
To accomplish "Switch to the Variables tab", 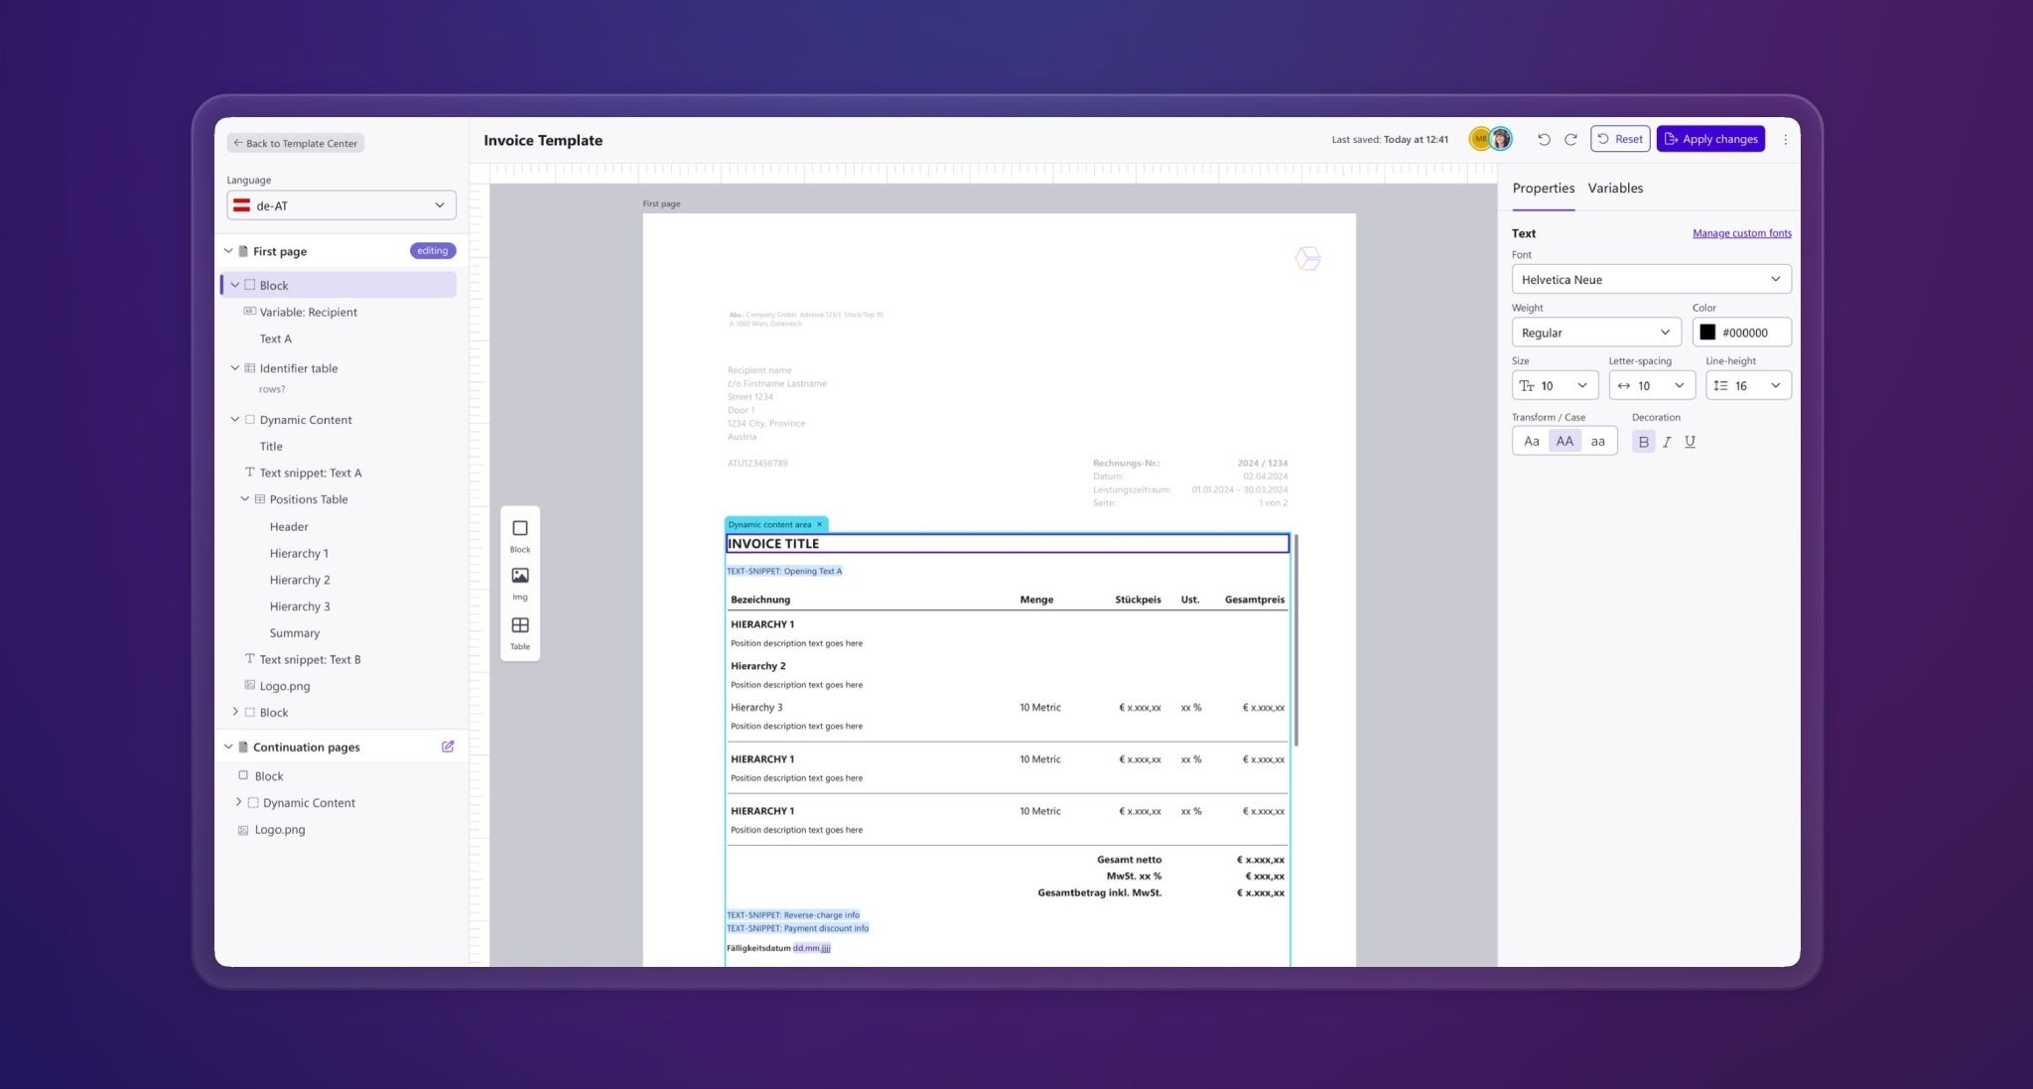I will (1614, 188).
